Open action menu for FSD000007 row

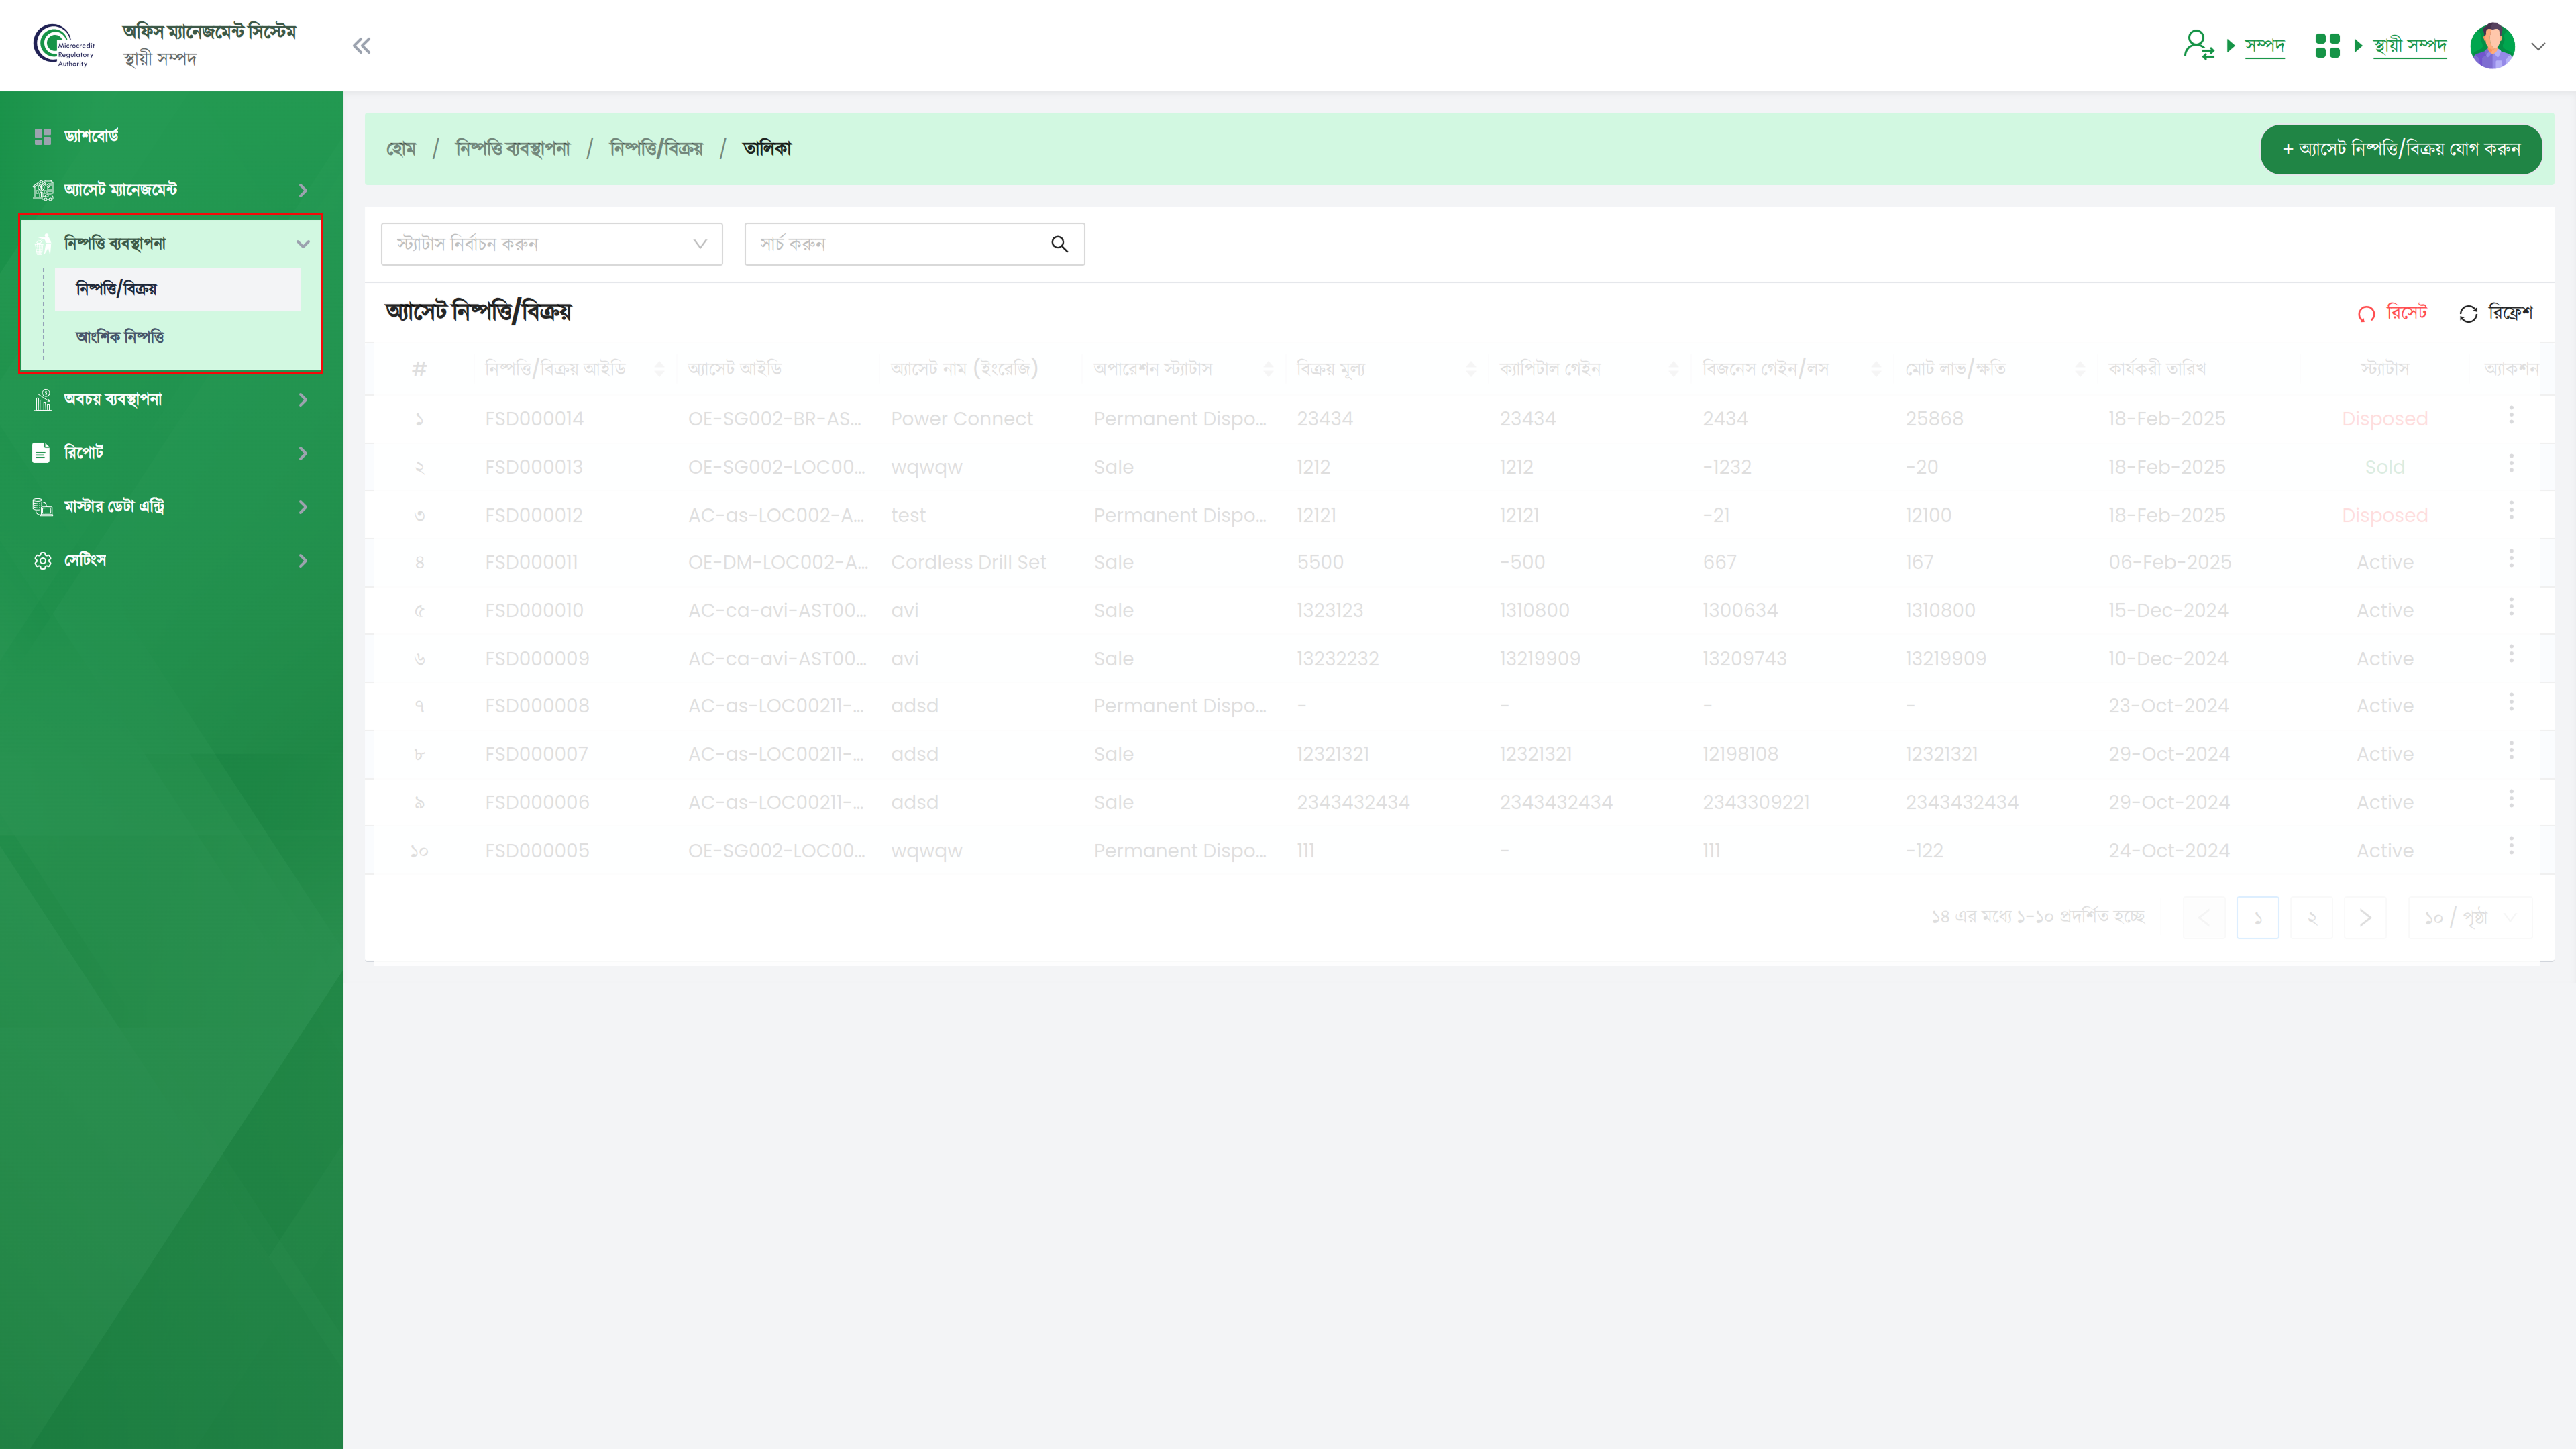click(2511, 750)
